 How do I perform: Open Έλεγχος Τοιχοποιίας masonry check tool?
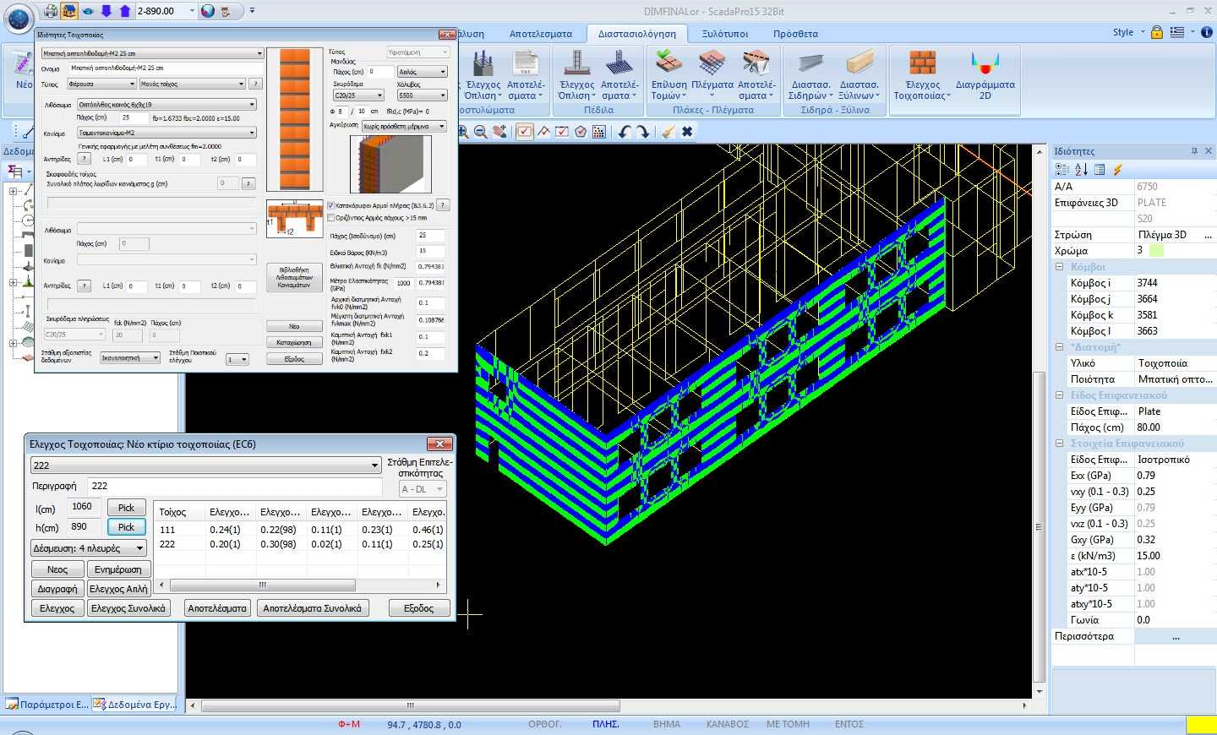[x=922, y=75]
